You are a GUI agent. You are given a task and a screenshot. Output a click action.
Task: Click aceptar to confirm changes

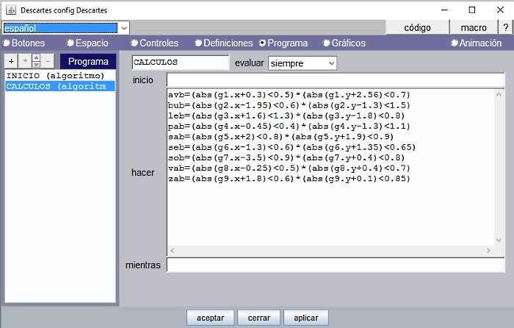coord(210,318)
